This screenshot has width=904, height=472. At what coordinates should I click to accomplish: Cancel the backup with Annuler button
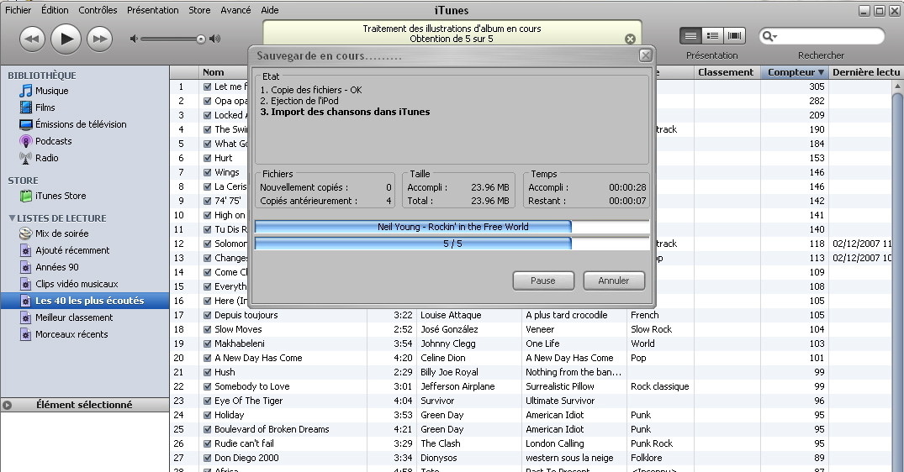click(613, 281)
